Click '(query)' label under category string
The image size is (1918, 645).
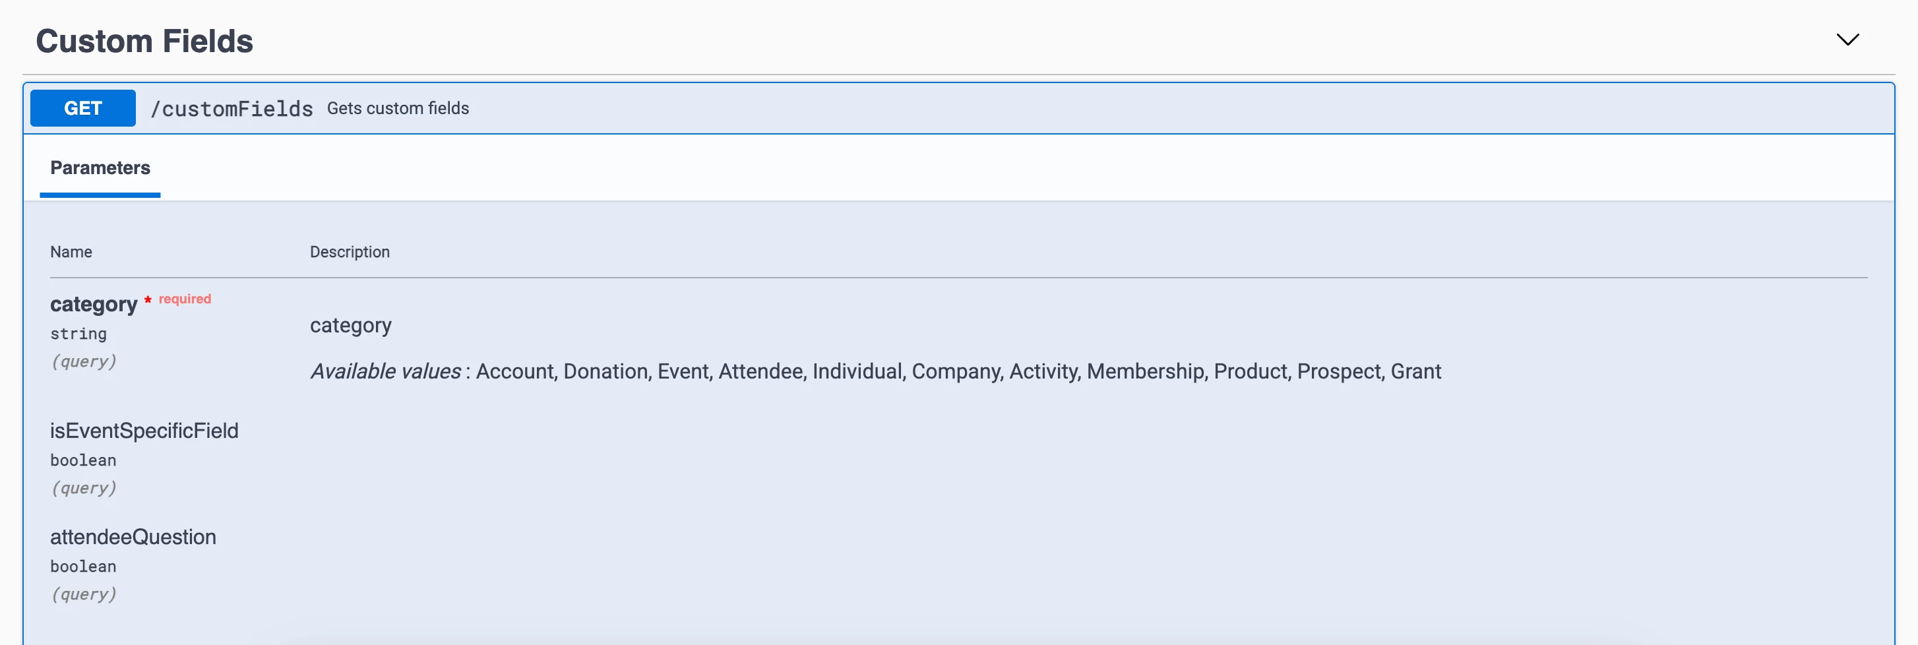(83, 361)
